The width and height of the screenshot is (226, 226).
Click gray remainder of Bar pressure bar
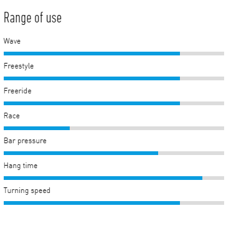pos(191,153)
